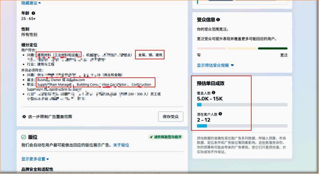Viewport: 319px width, 174px height.
Task: Collapse the 隐藏建议 link
Action: point(31,3)
